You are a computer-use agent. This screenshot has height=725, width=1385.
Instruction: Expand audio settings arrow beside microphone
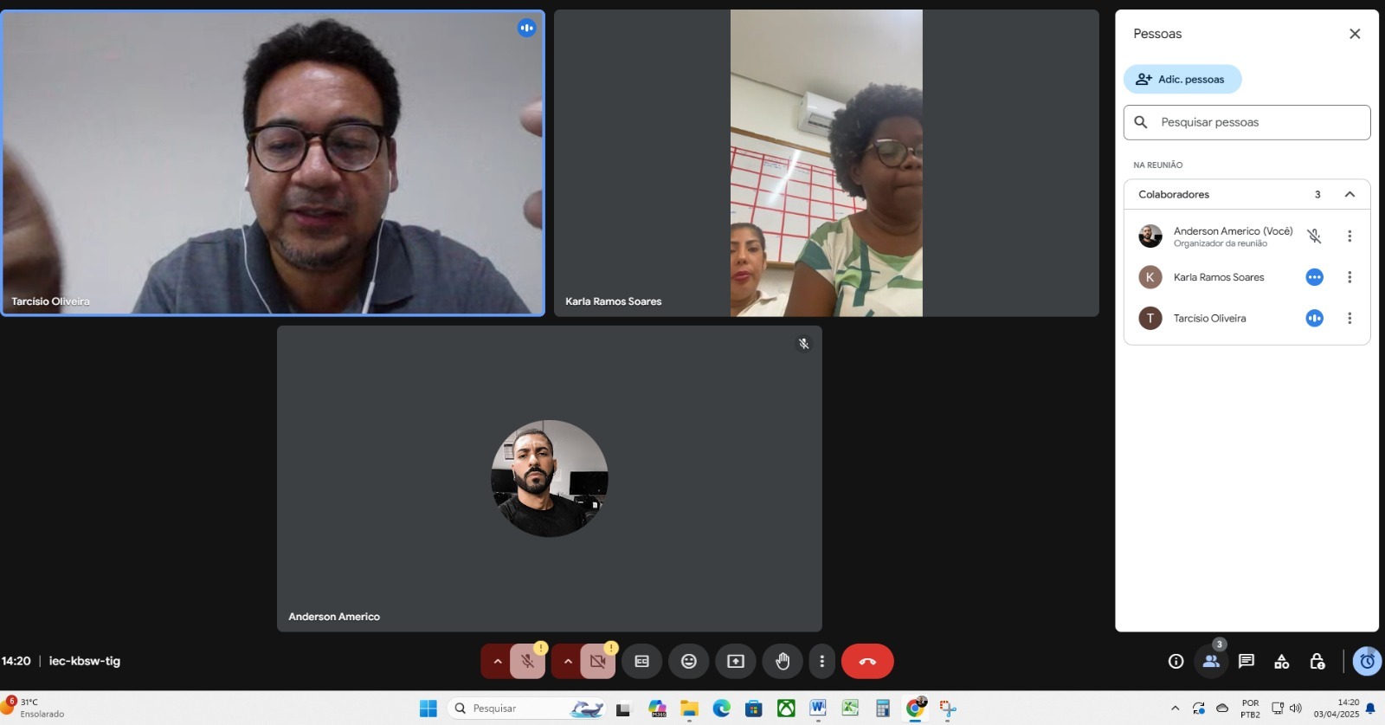coord(498,662)
